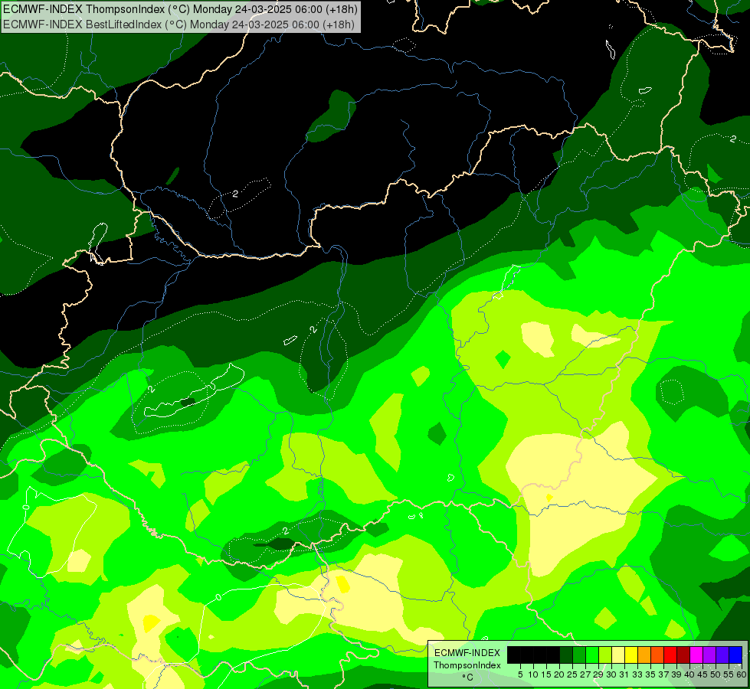Click the ECMWF-INDEX ThompsonIndex title line
The height and width of the screenshot is (689, 750).
(180, 9)
